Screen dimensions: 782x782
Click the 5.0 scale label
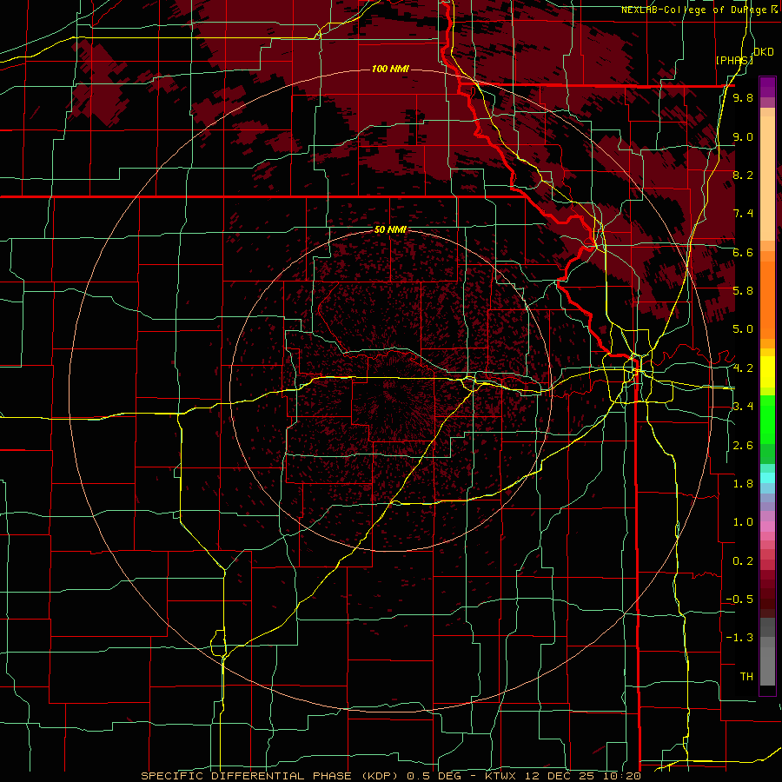[743, 329]
